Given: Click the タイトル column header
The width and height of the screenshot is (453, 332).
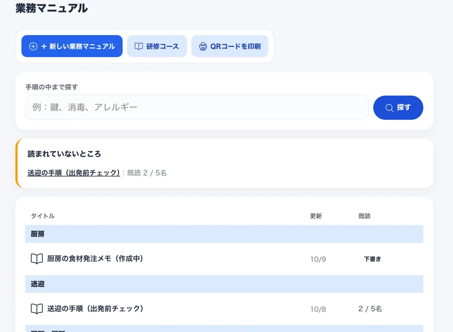Looking at the screenshot, I should [x=43, y=216].
